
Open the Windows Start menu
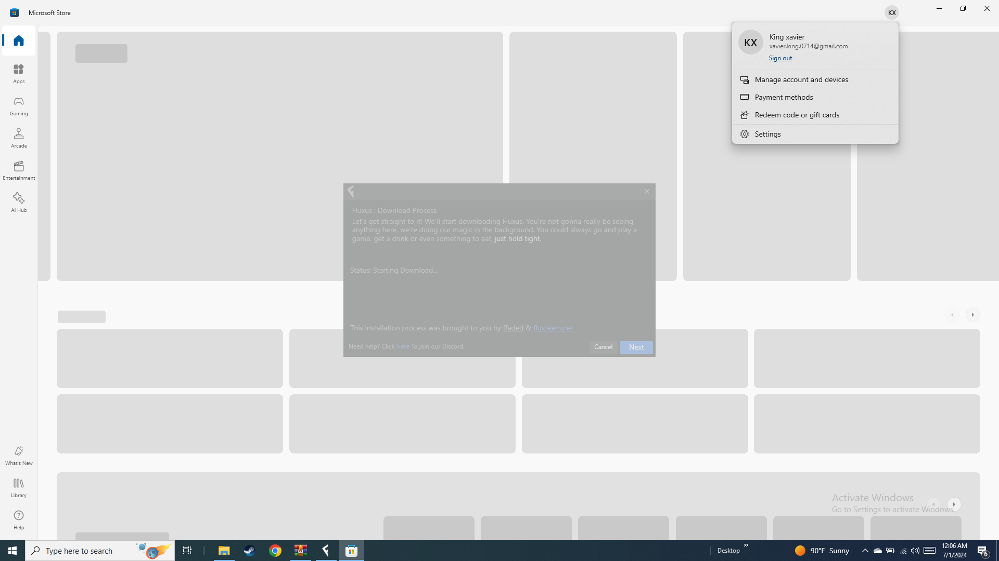click(12, 551)
